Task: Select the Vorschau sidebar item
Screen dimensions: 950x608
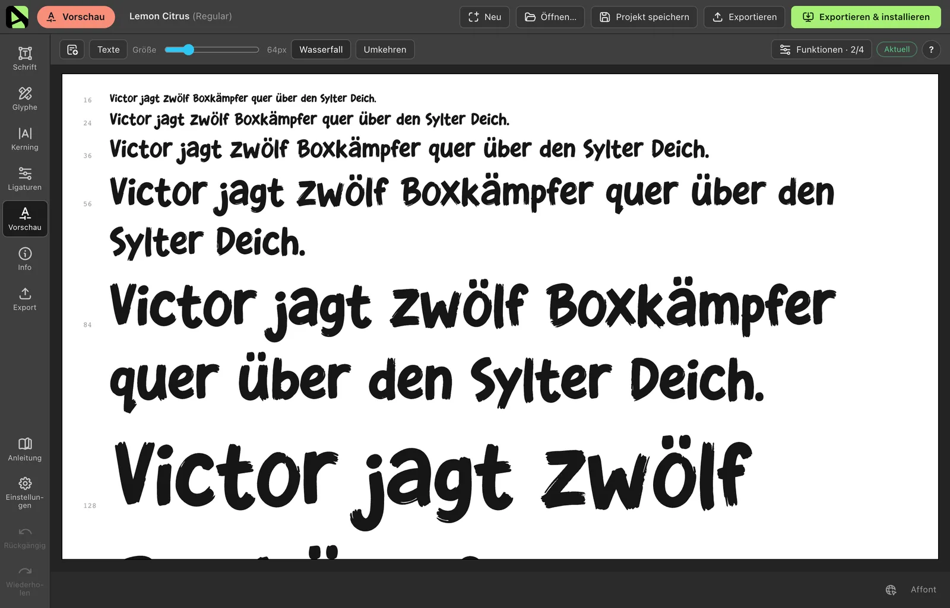Action: click(25, 219)
